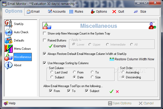
Task: Open Defaults options page label
Action: (x=19, y=40)
